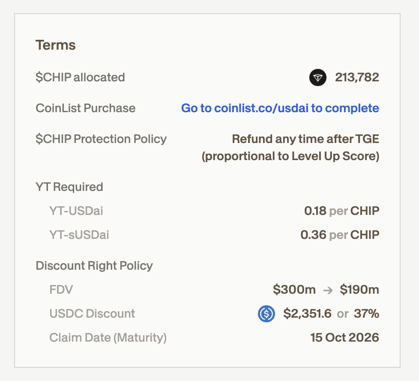Click the 37% discount percentage

tap(366, 314)
